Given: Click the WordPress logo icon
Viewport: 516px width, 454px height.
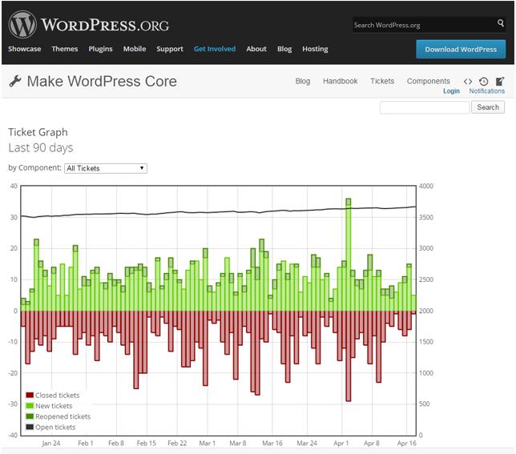Looking at the screenshot, I should [x=22, y=23].
